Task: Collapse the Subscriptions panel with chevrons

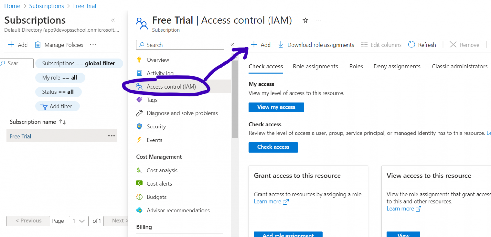Action: (113, 20)
